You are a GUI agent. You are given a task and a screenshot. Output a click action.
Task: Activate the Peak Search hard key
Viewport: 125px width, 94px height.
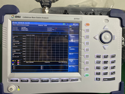coord(74,80)
